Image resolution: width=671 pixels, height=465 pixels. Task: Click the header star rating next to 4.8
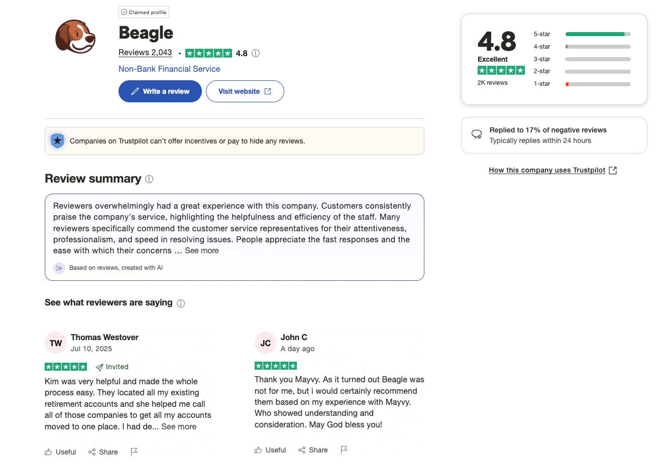click(208, 53)
